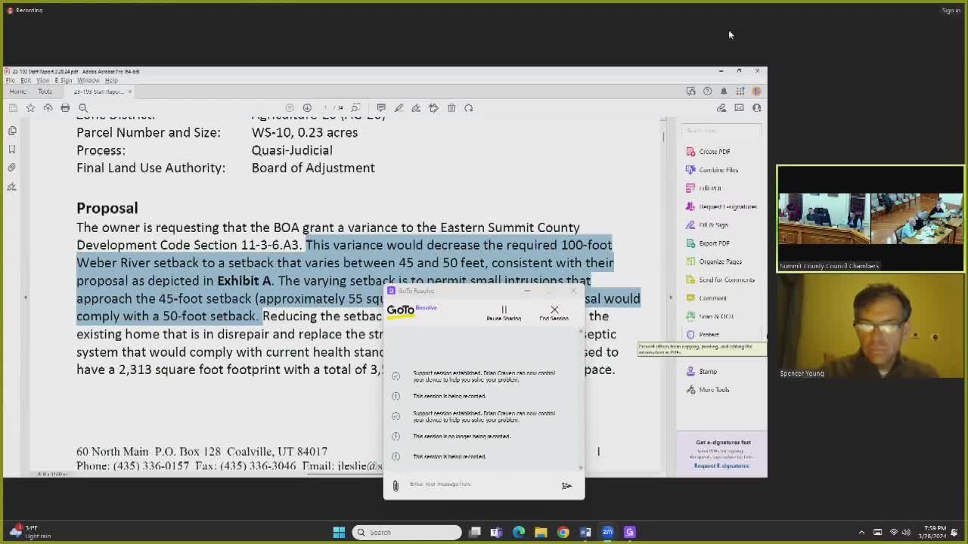Attach a file in GoTo chat
Viewport: 968px width, 544px height.
tap(395, 486)
